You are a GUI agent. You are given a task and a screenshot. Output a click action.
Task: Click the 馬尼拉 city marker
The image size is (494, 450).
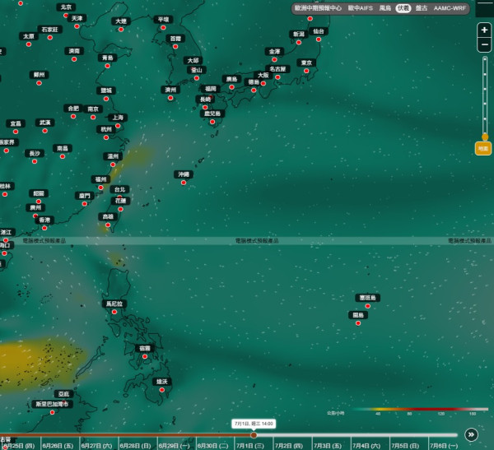(114, 312)
